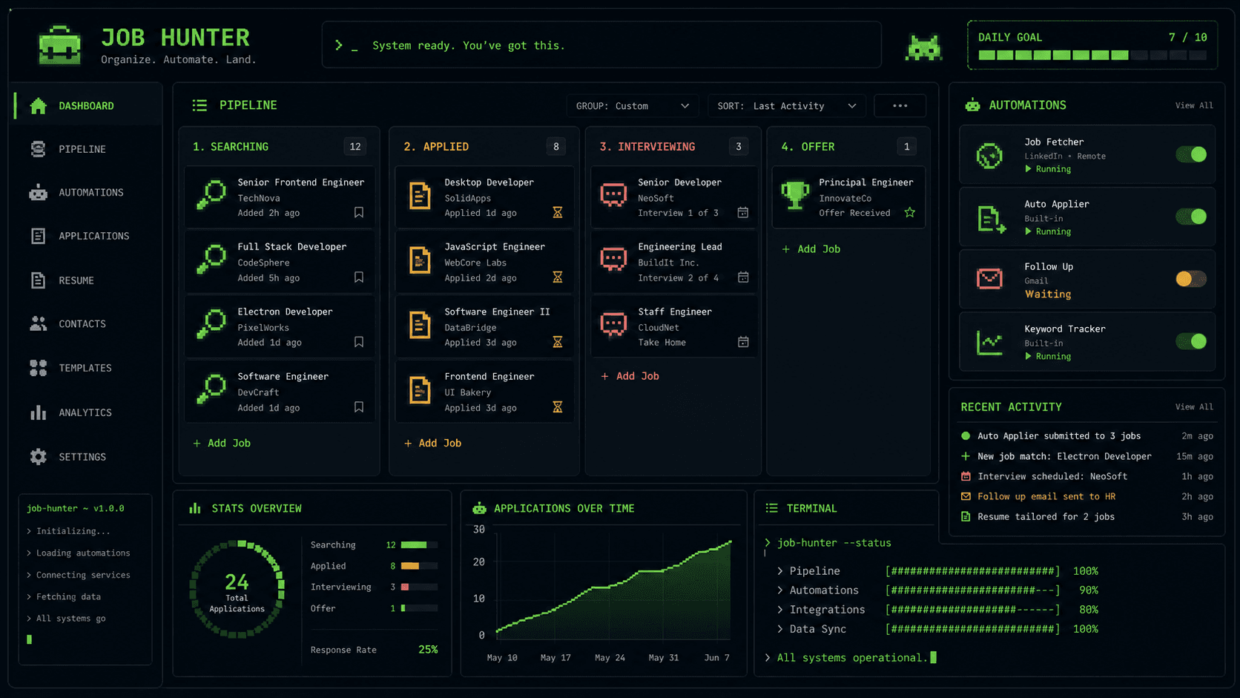Bookmark the Electron Developer job

pos(359,342)
